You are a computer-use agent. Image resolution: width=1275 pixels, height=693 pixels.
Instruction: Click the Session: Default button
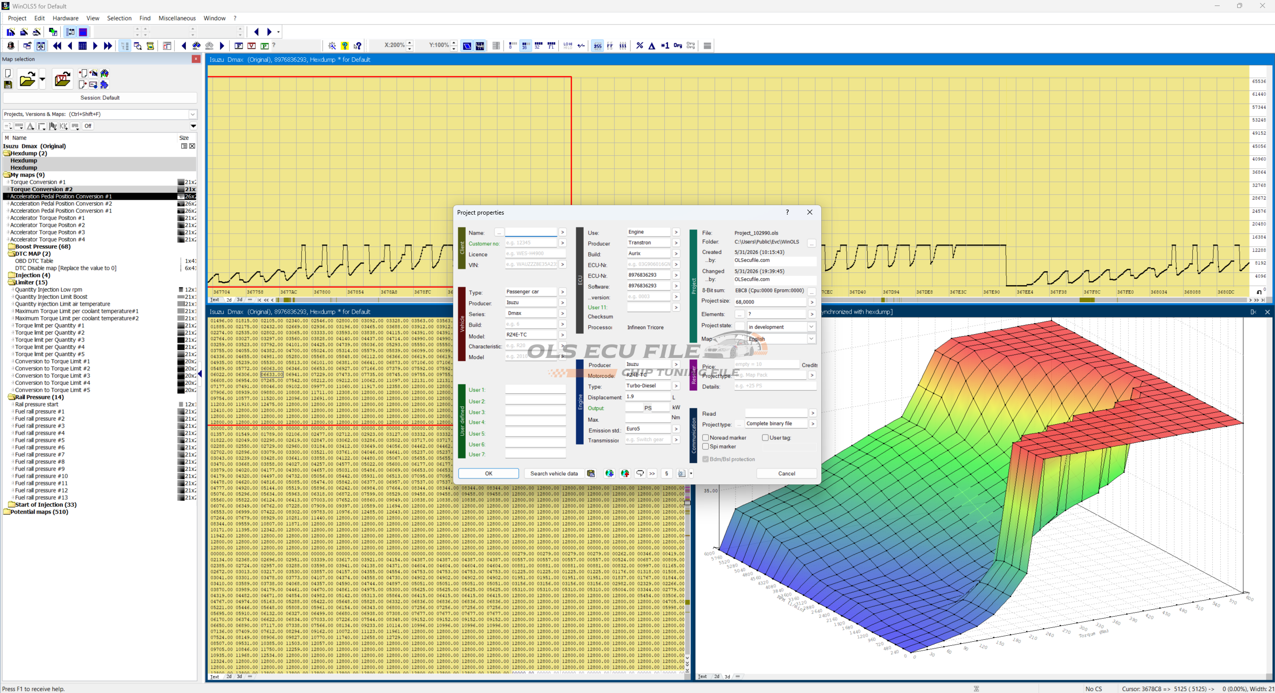100,98
